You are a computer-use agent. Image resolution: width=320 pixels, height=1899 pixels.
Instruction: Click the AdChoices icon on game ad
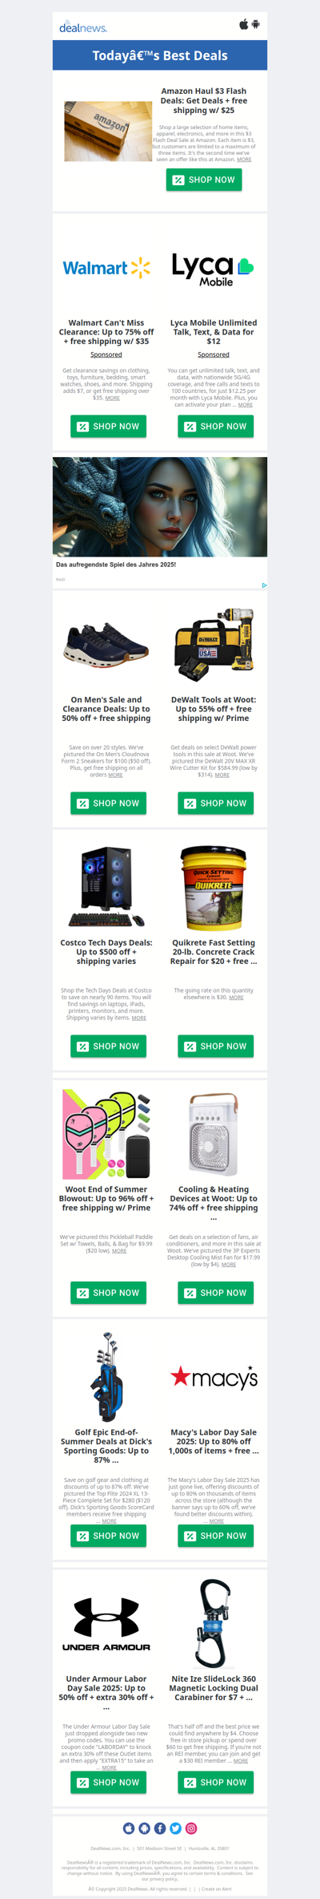point(264,585)
